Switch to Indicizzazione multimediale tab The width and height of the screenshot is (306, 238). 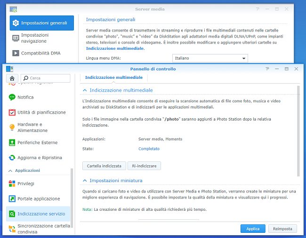[x=113, y=77]
